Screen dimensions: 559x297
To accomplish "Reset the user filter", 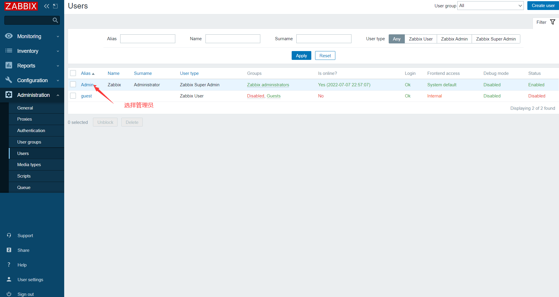I will click(x=325, y=55).
